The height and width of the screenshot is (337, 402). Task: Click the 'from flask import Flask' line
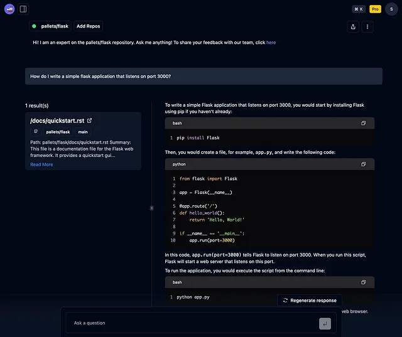click(x=208, y=178)
